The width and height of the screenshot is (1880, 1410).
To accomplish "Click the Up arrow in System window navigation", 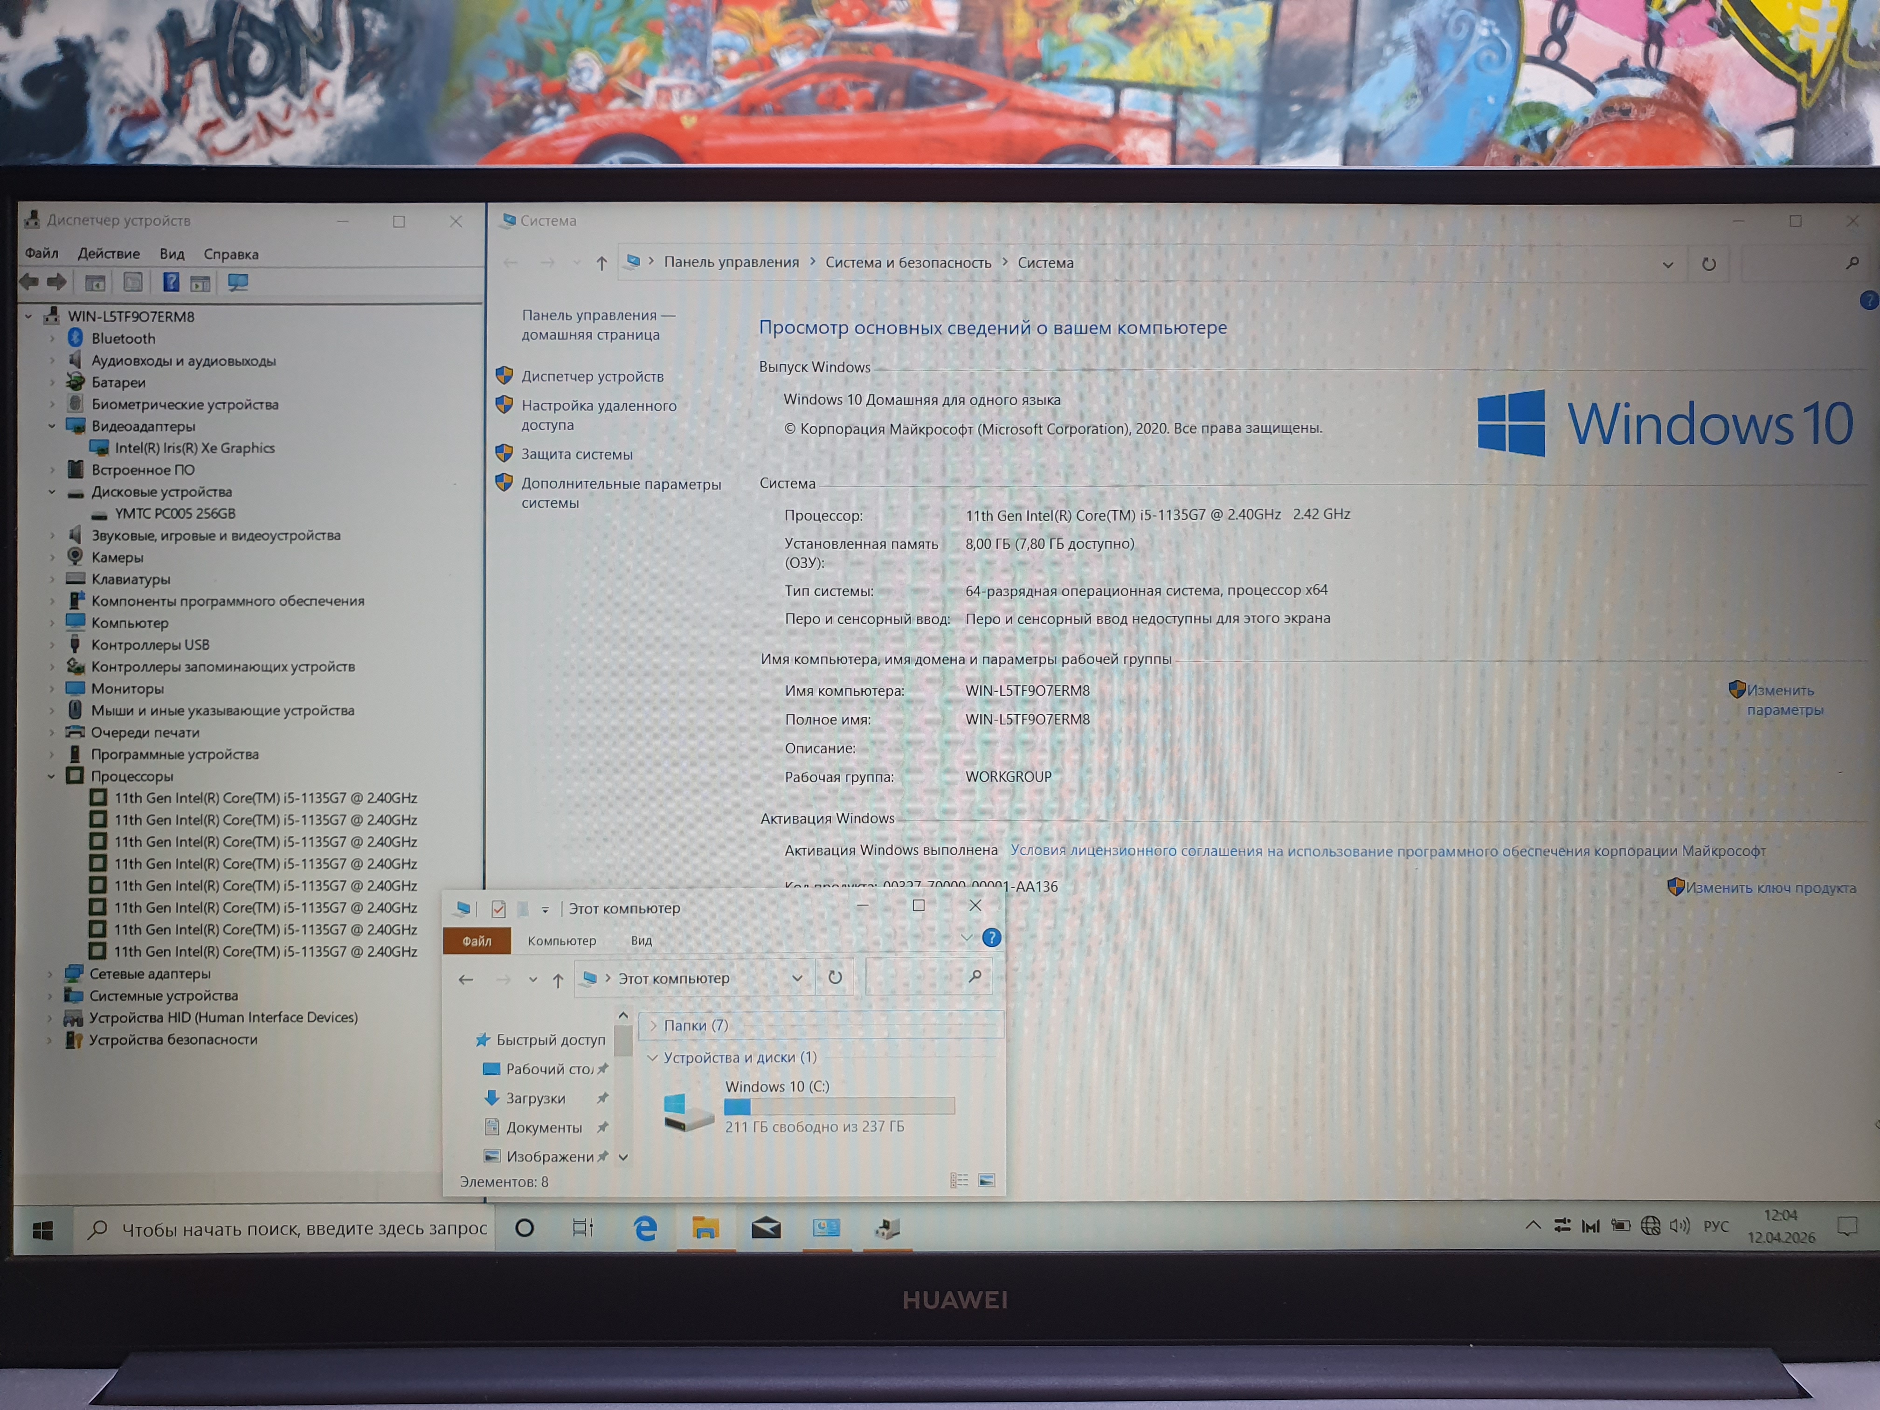I will [602, 263].
